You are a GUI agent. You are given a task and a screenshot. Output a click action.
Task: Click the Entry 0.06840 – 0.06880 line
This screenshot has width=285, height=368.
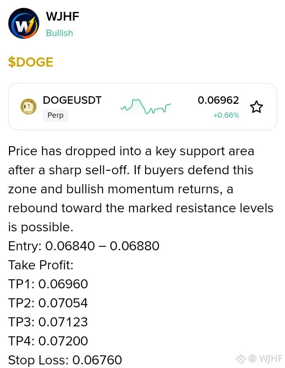coord(84,246)
